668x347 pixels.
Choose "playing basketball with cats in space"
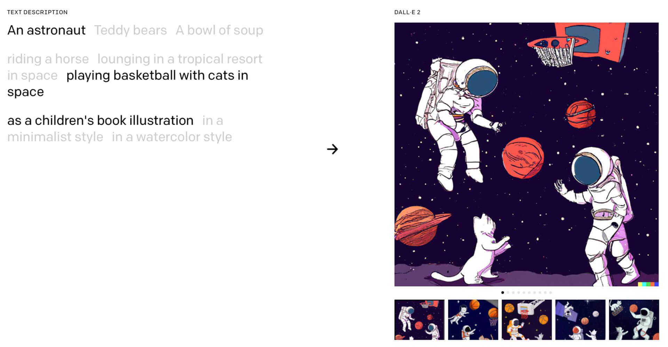point(128,83)
